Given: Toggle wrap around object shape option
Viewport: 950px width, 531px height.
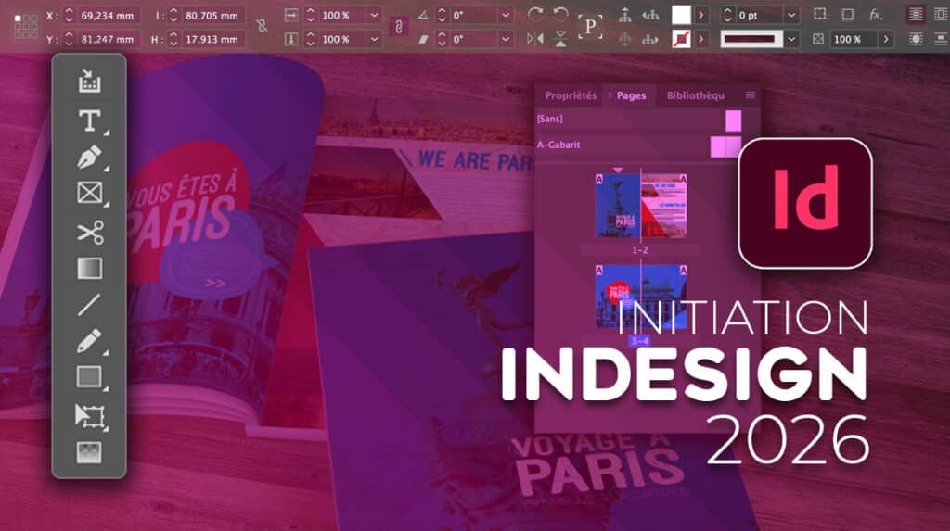Looking at the screenshot, I should click(x=916, y=39).
